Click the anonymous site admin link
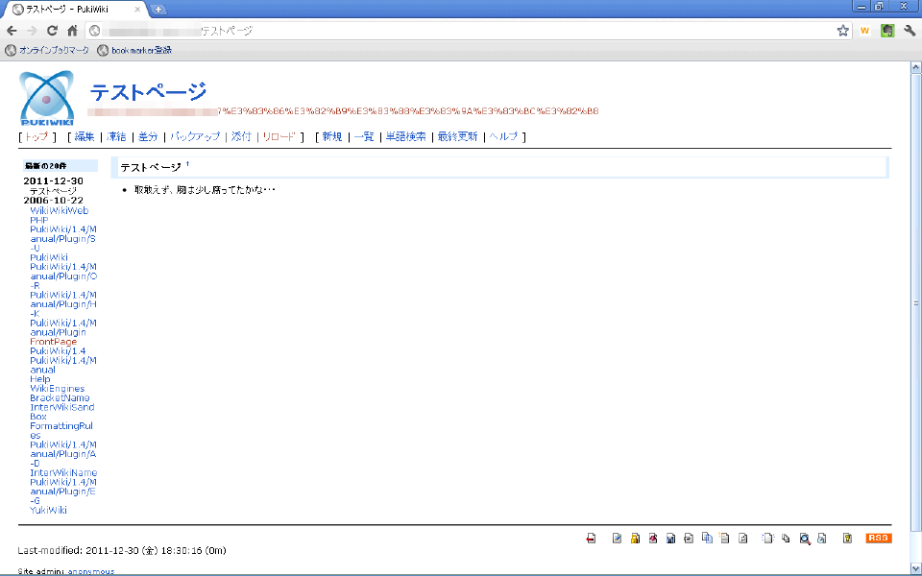The width and height of the screenshot is (922, 576). (x=91, y=571)
